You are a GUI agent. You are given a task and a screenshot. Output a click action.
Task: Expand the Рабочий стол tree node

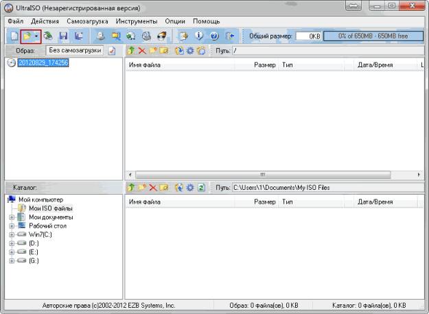point(12,226)
